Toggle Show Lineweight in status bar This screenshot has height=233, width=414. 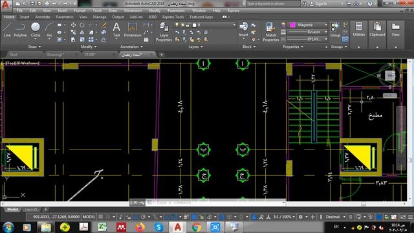pyautogui.click(x=186, y=217)
